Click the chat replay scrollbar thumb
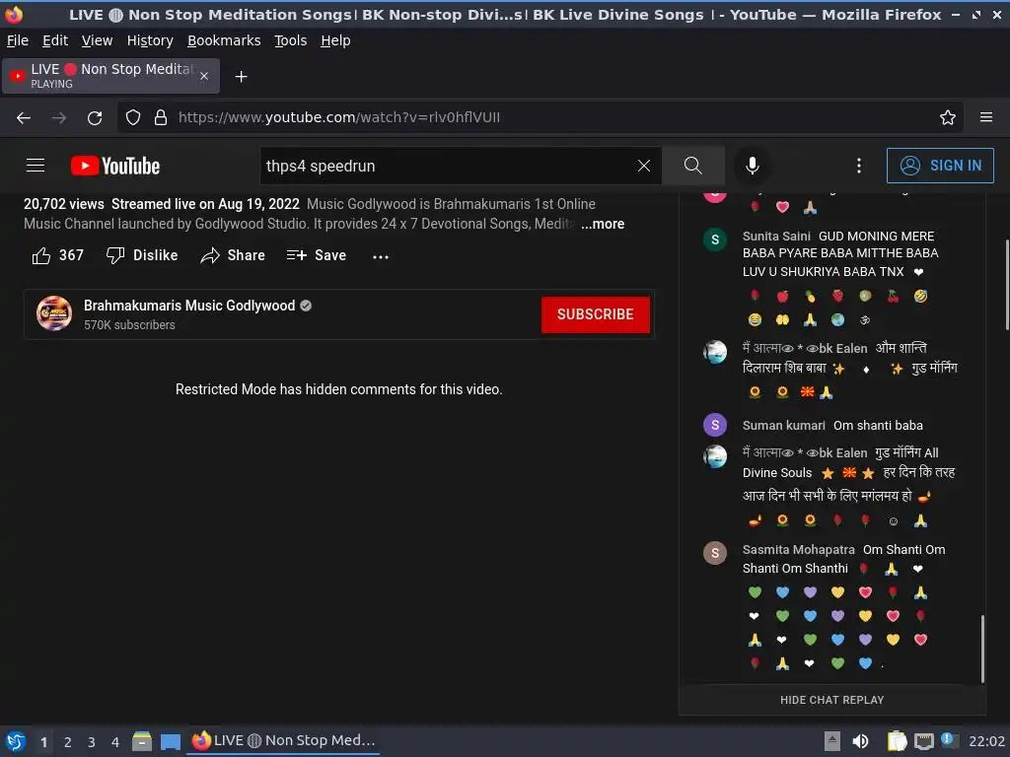This screenshot has height=757, width=1010. [982, 649]
